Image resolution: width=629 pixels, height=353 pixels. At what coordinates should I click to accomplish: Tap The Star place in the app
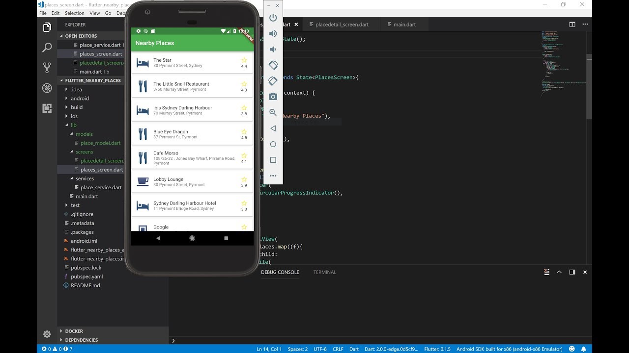192,63
